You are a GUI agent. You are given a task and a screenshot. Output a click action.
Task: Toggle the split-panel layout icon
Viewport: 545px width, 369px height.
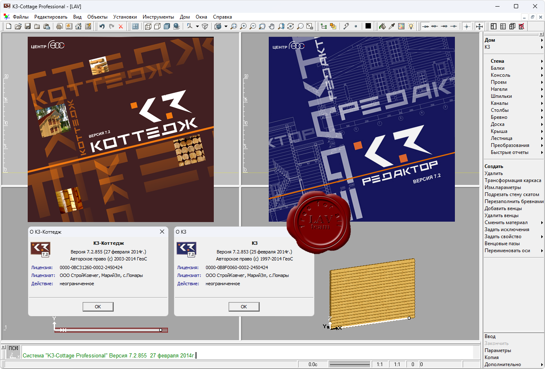point(493,26)
